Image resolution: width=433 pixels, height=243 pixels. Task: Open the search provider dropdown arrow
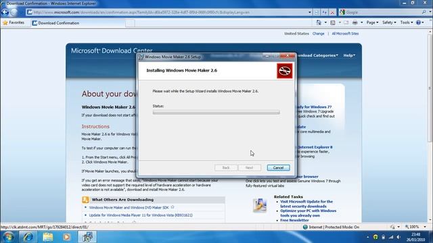(x=430, y=12)
